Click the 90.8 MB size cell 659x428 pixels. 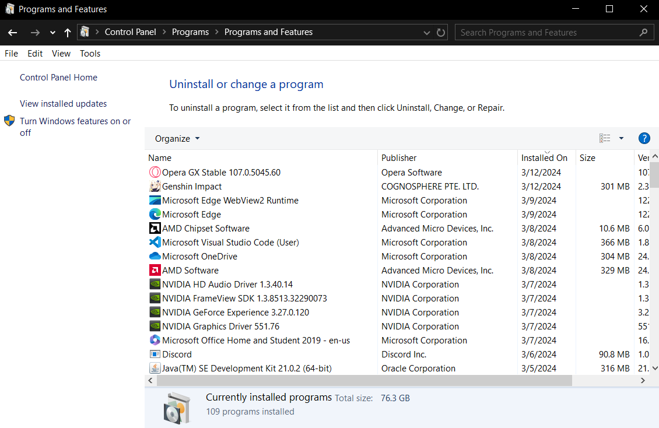tap(614, 354)
